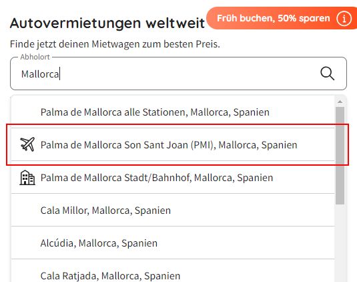The height and width of the screenshot is (282, 357).
Task: Click the suggestions list scrollbar thumb
Action: point(340,156)
